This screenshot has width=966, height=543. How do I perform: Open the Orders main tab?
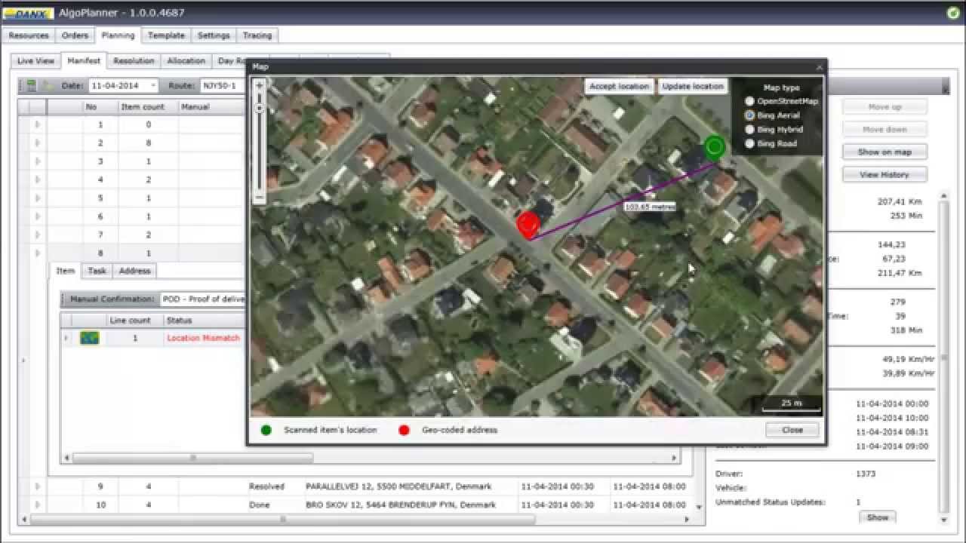75,35
